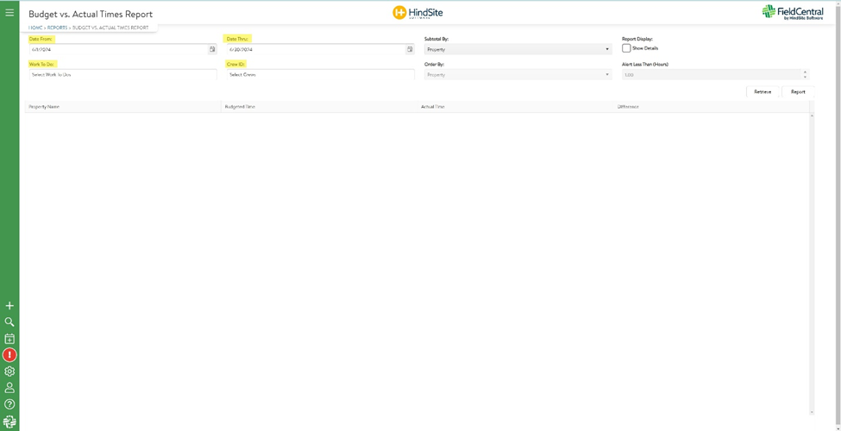Increase the Alert Less Than hours stepper

click(805, 72)
